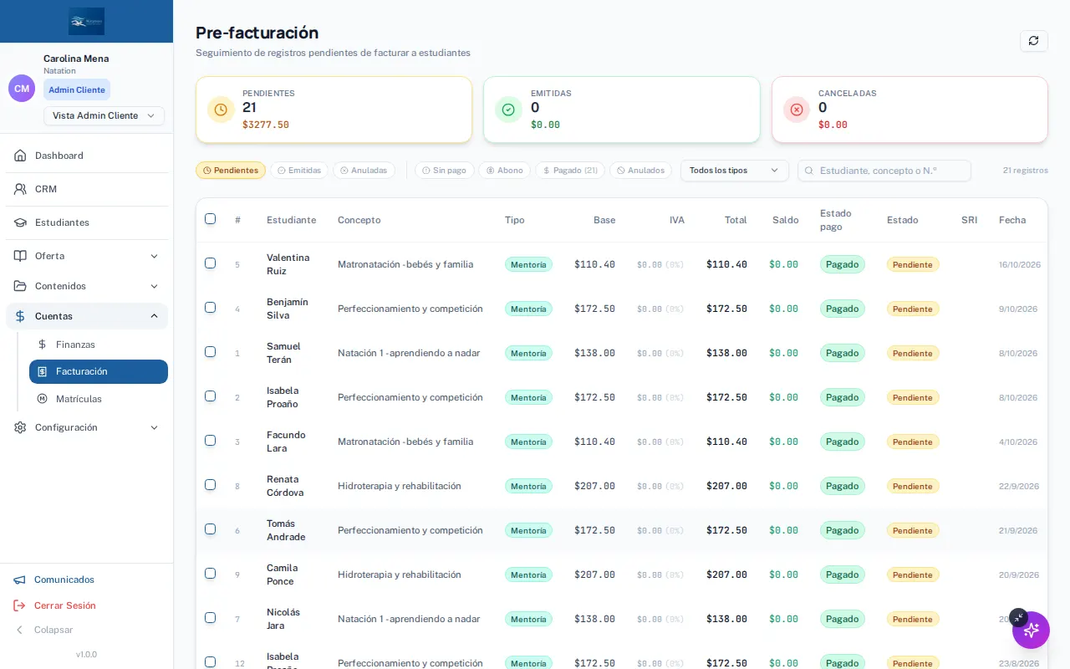Viewport: 1070px width, 669px height.
Task: Open Finanzas in the sidebar
Action: (99, 345)
